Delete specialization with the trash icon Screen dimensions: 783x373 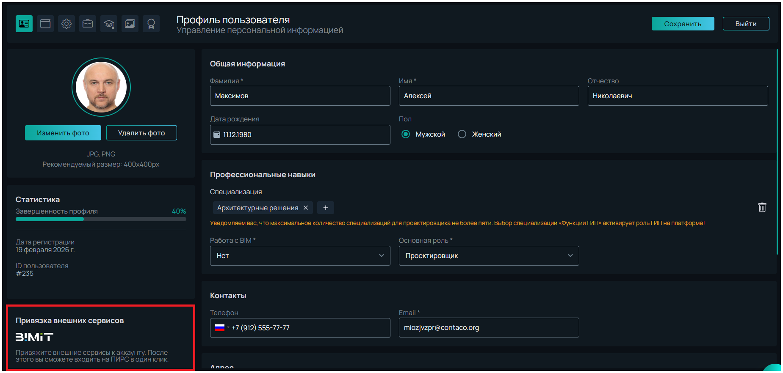762,207
